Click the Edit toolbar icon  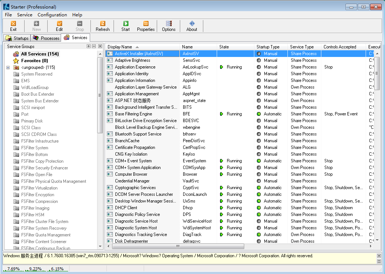coord(59,26)
